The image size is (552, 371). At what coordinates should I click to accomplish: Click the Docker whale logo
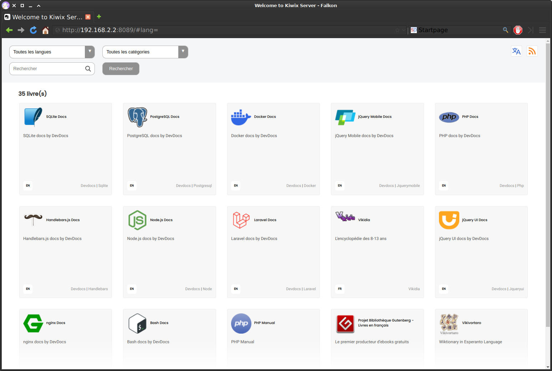(x=241, y=117)
